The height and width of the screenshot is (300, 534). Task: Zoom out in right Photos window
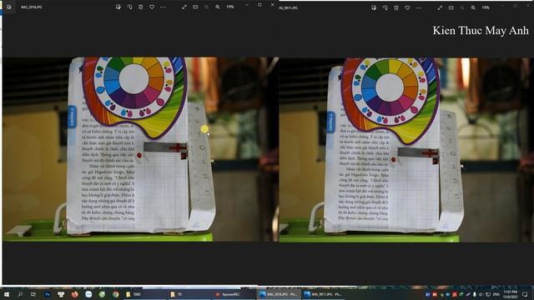pyautogui.click(x=462, y=7)
